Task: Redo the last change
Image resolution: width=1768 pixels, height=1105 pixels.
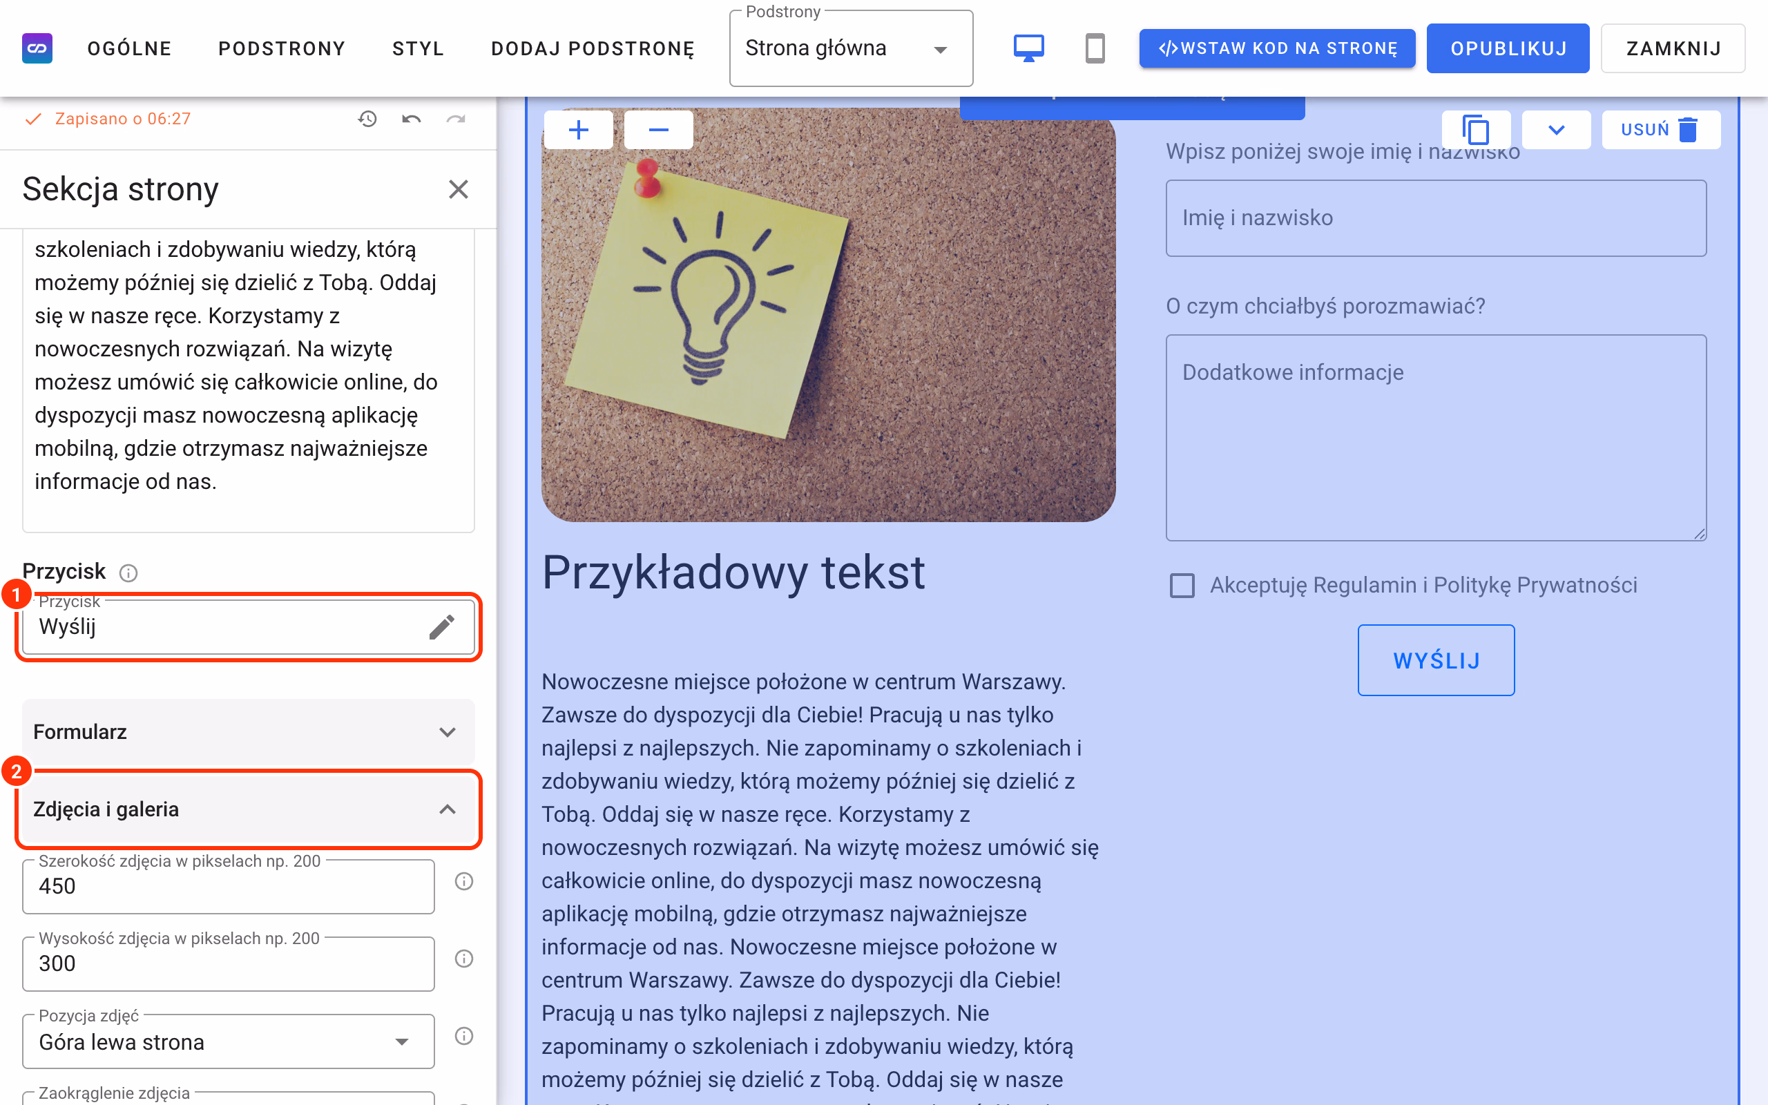Action: pos(456,118)
